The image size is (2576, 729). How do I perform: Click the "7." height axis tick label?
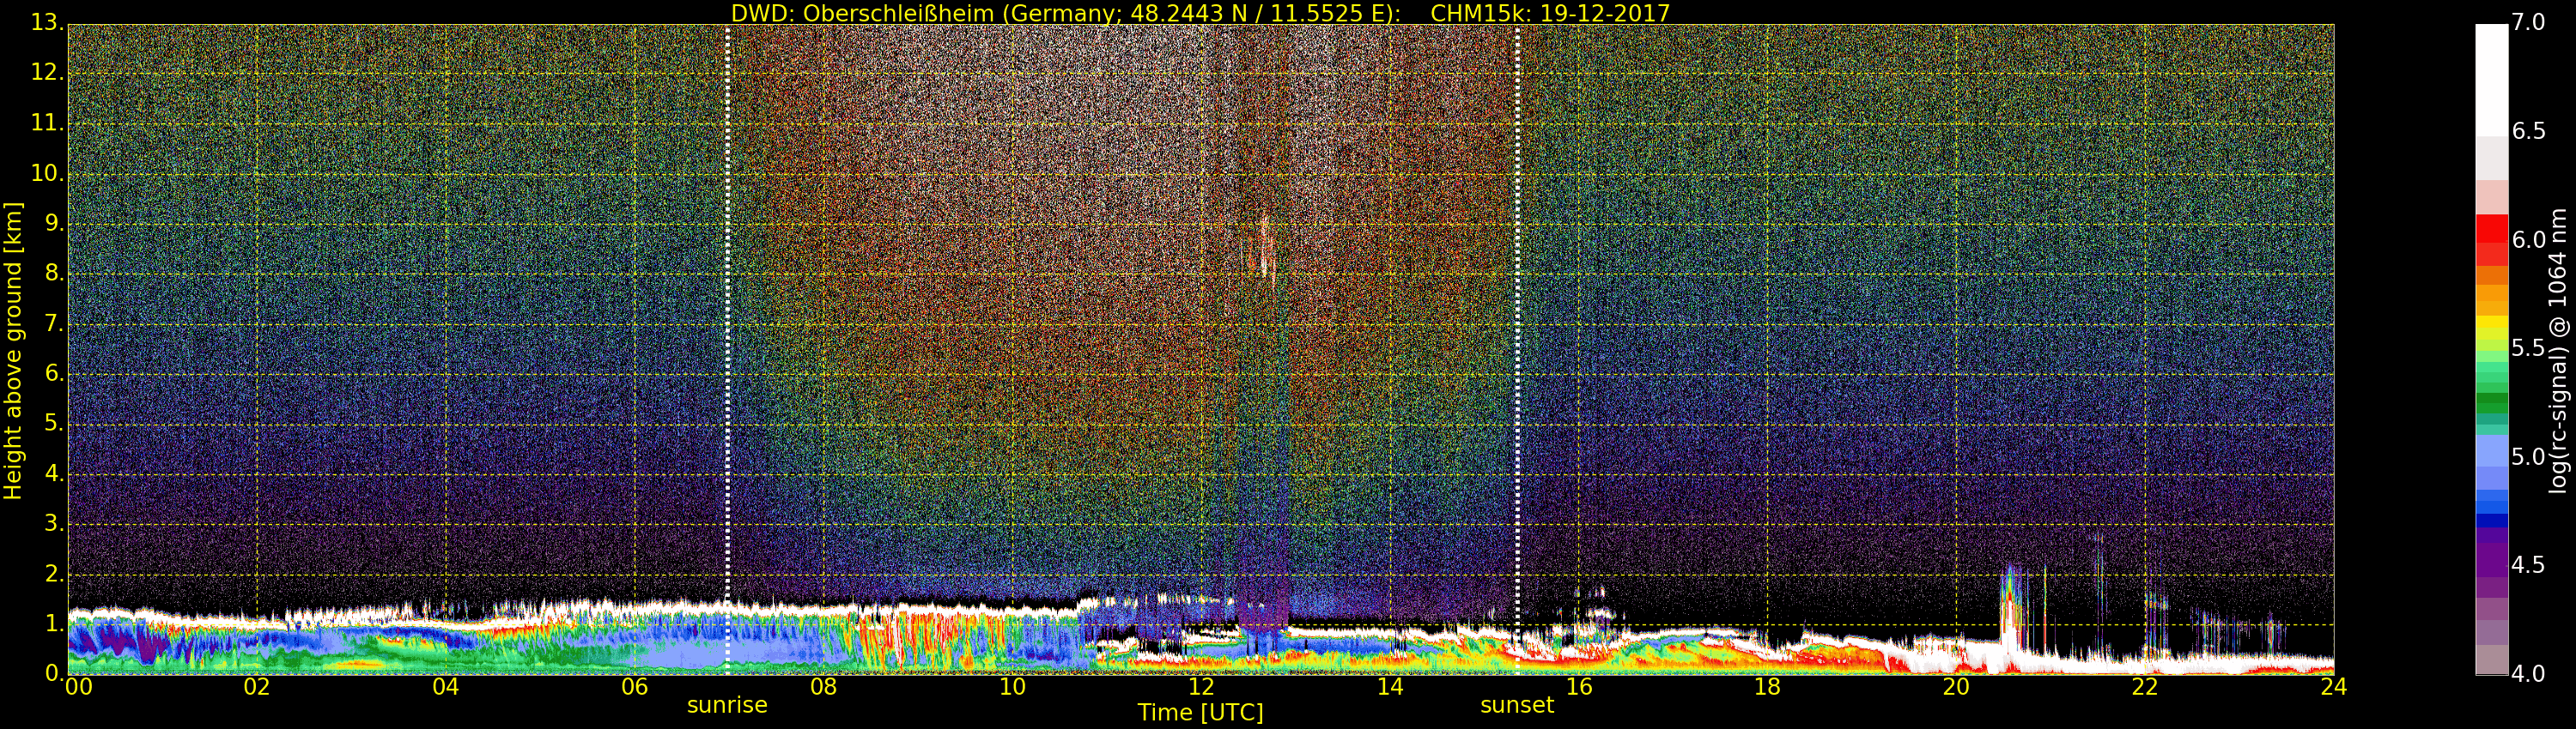tap(53, 323)
